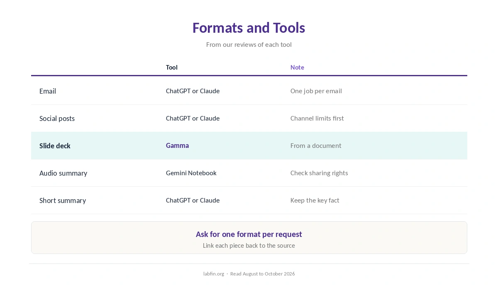The height and width of the screenshot is (285, 498).
Task: Select the highlighted "Slide deck" label
Action: point(55,146)
